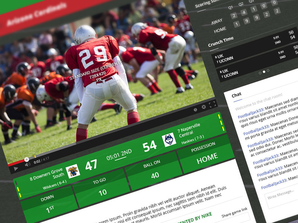Viewport: 298px width, 223px height.
Task: Select the second carousel dot under Crunch Time
Action: click(x=264, y=72)
